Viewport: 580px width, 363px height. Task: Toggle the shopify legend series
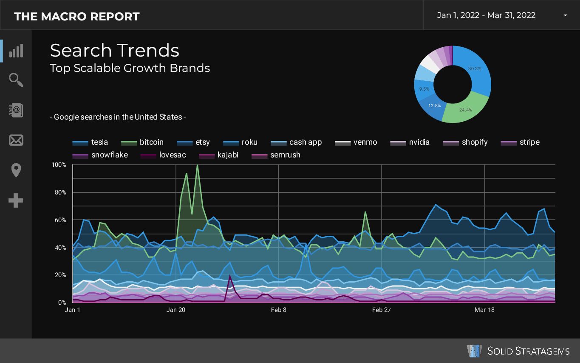(x=465, y=142)
